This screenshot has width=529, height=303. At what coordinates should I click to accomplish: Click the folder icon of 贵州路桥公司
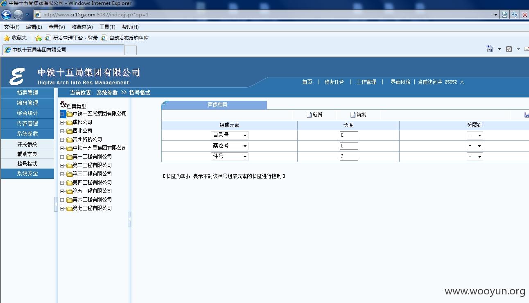coord(69,140)
